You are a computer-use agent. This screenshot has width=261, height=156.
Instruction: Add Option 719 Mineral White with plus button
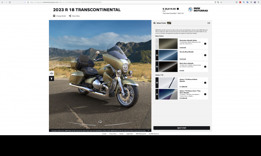pos(157,83)
